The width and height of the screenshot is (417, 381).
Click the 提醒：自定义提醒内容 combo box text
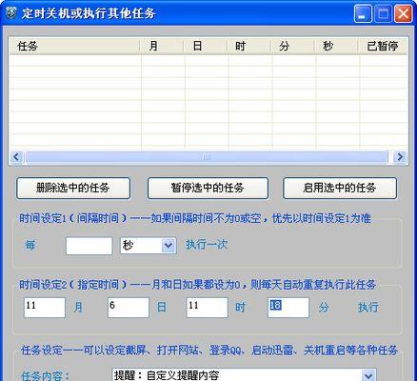tap(167, 375)
